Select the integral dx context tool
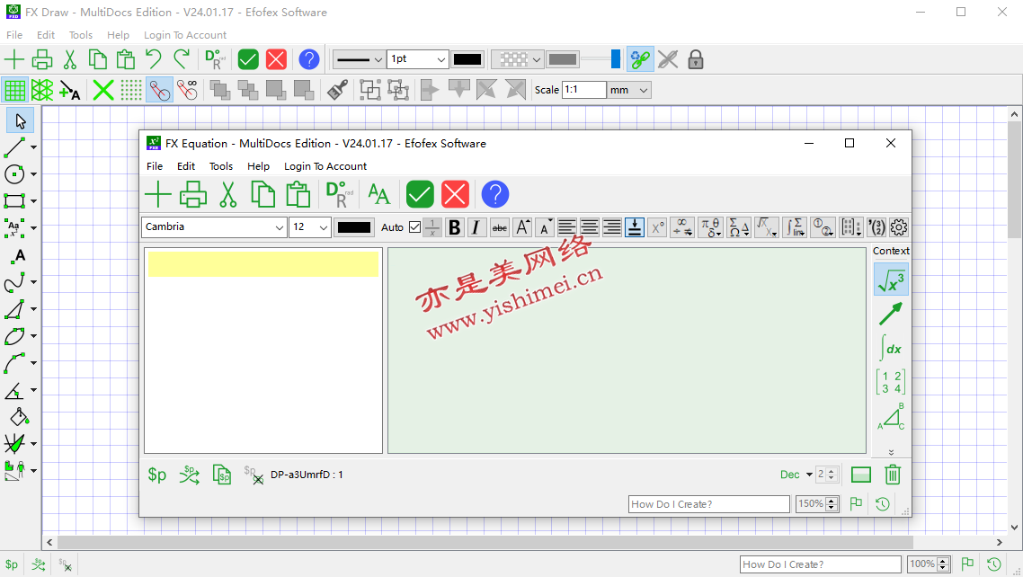 click(891, 348)
